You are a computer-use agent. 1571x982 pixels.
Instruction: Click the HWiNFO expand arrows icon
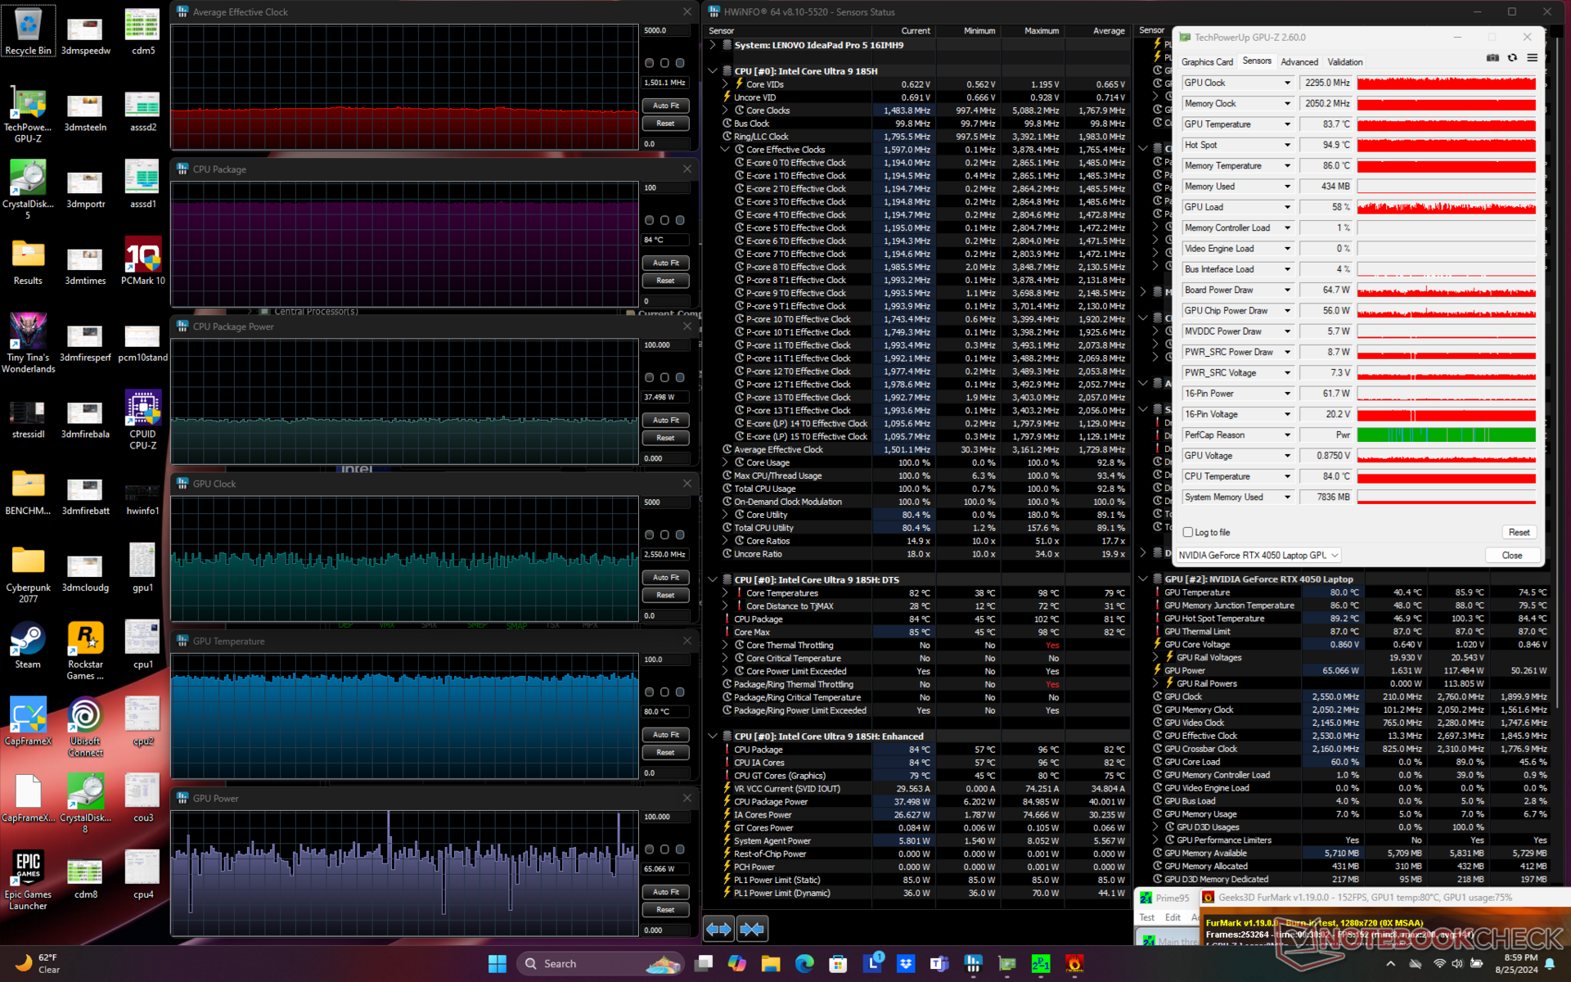(x=718, y=929)
